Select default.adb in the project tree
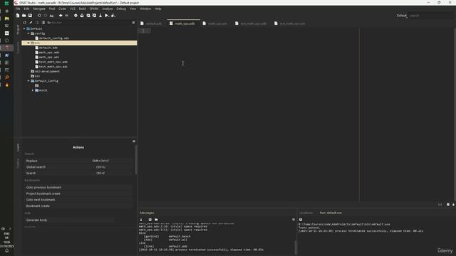Viewport: 456px width, 256px height. click(x=48, y=48)
